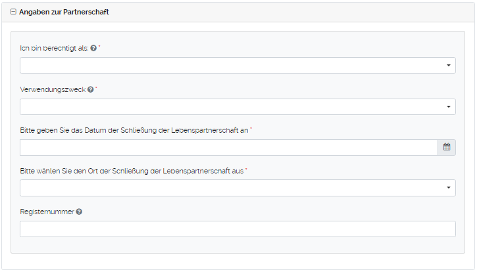This screenshot has height=272, width=477.
Task: Click the 'Registernummer' label text
Action: pyautogui.click(x=47, y=212)
